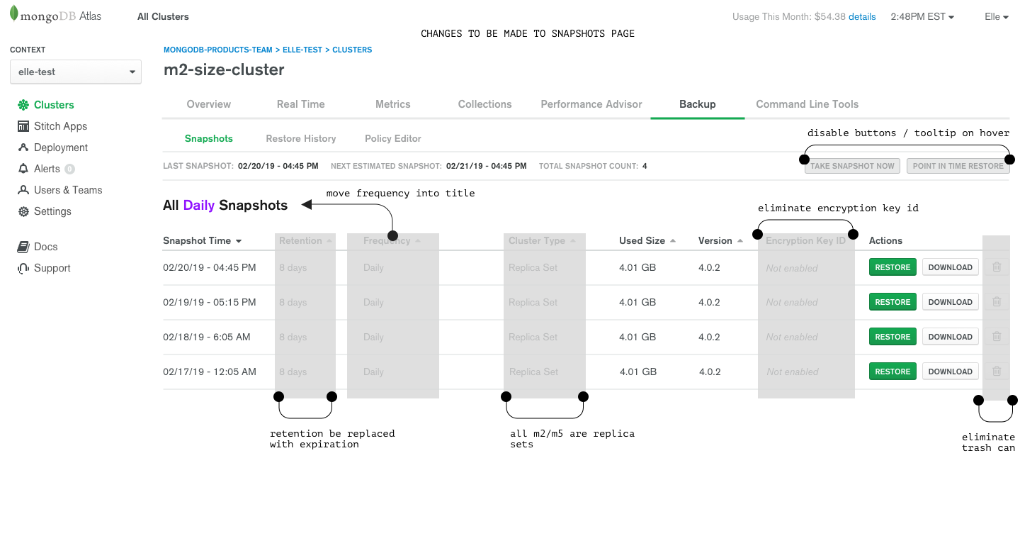This screenshot has width=1020, height=536.
Task: Open the Command Line Tools tab
Action: tap(807, 104)
